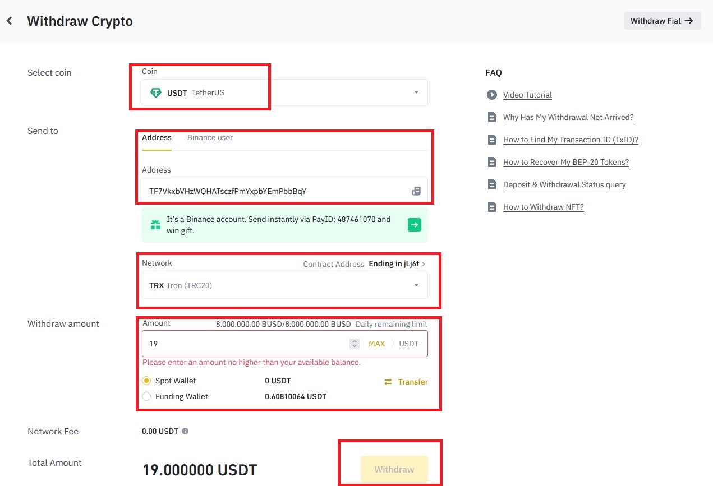This screenshot has height=486, width=713.
Task: Open the Network dropdown showing TRX Tron (TRC20)
Action: [x=285, y=285]
